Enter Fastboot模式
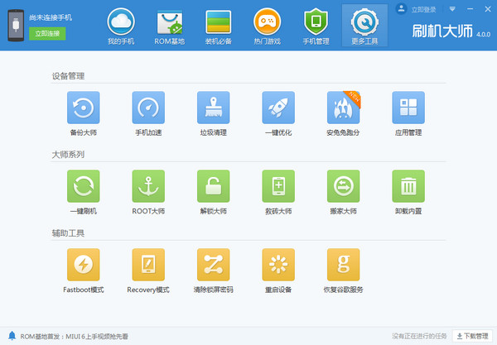The image size is (497, 345). 83,265
